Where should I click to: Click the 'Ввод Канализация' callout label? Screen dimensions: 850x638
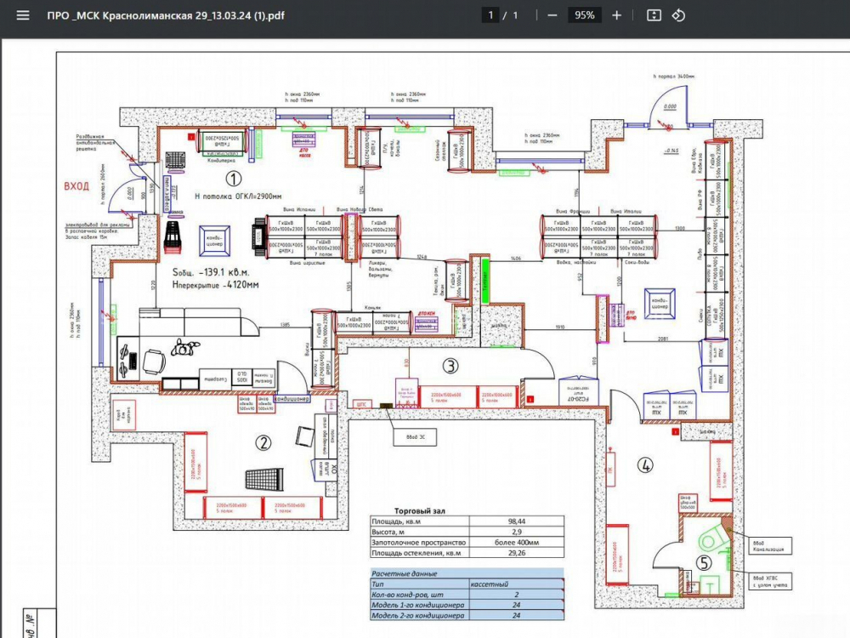(x=769, y=546)
